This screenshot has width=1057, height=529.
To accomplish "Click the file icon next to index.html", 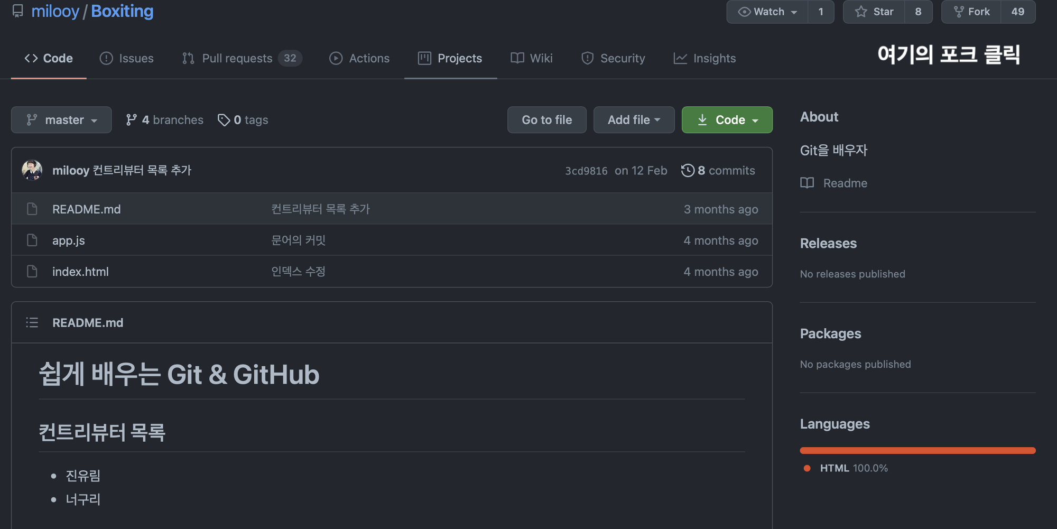I will coord(32,272).
